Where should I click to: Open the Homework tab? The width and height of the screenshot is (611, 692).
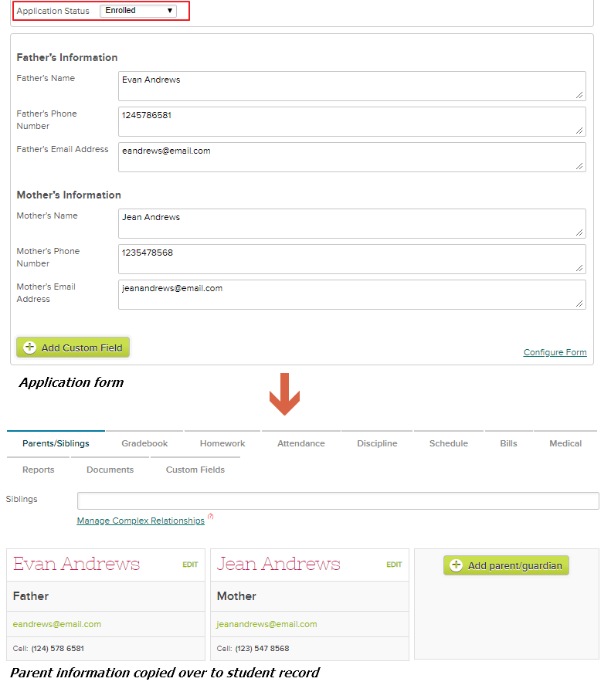pyautogui.click(x=222, y=443)
